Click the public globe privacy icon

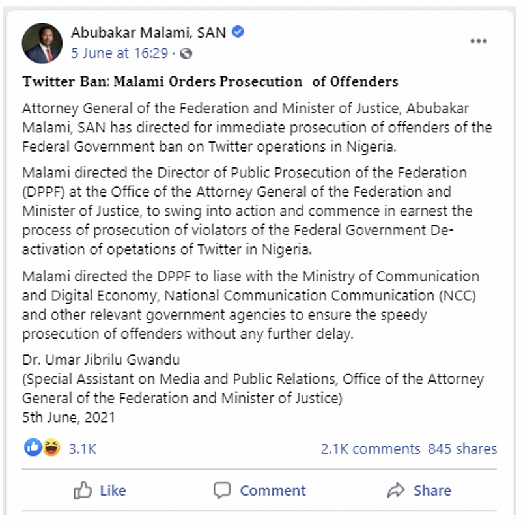[x=186, y=53]
